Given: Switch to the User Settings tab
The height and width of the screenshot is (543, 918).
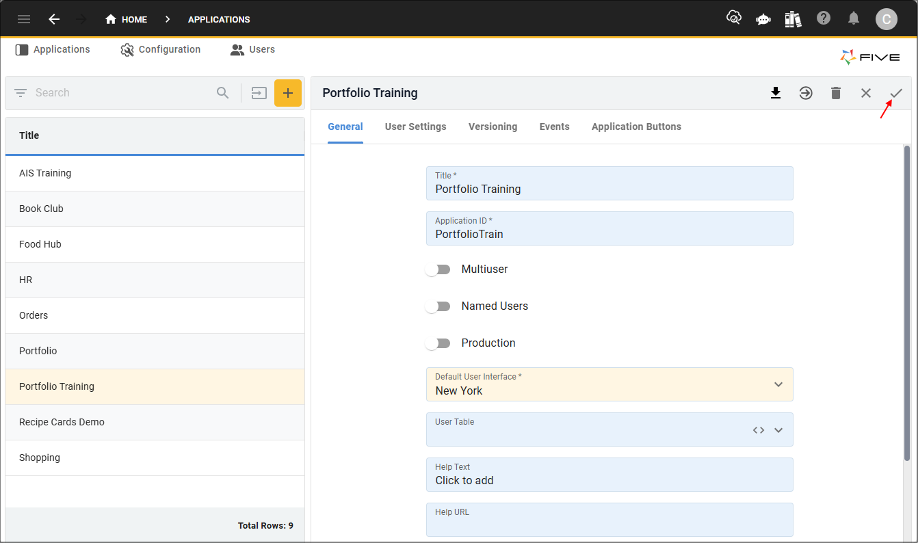Looking at the screenshot, I should (x=416, y=127).
